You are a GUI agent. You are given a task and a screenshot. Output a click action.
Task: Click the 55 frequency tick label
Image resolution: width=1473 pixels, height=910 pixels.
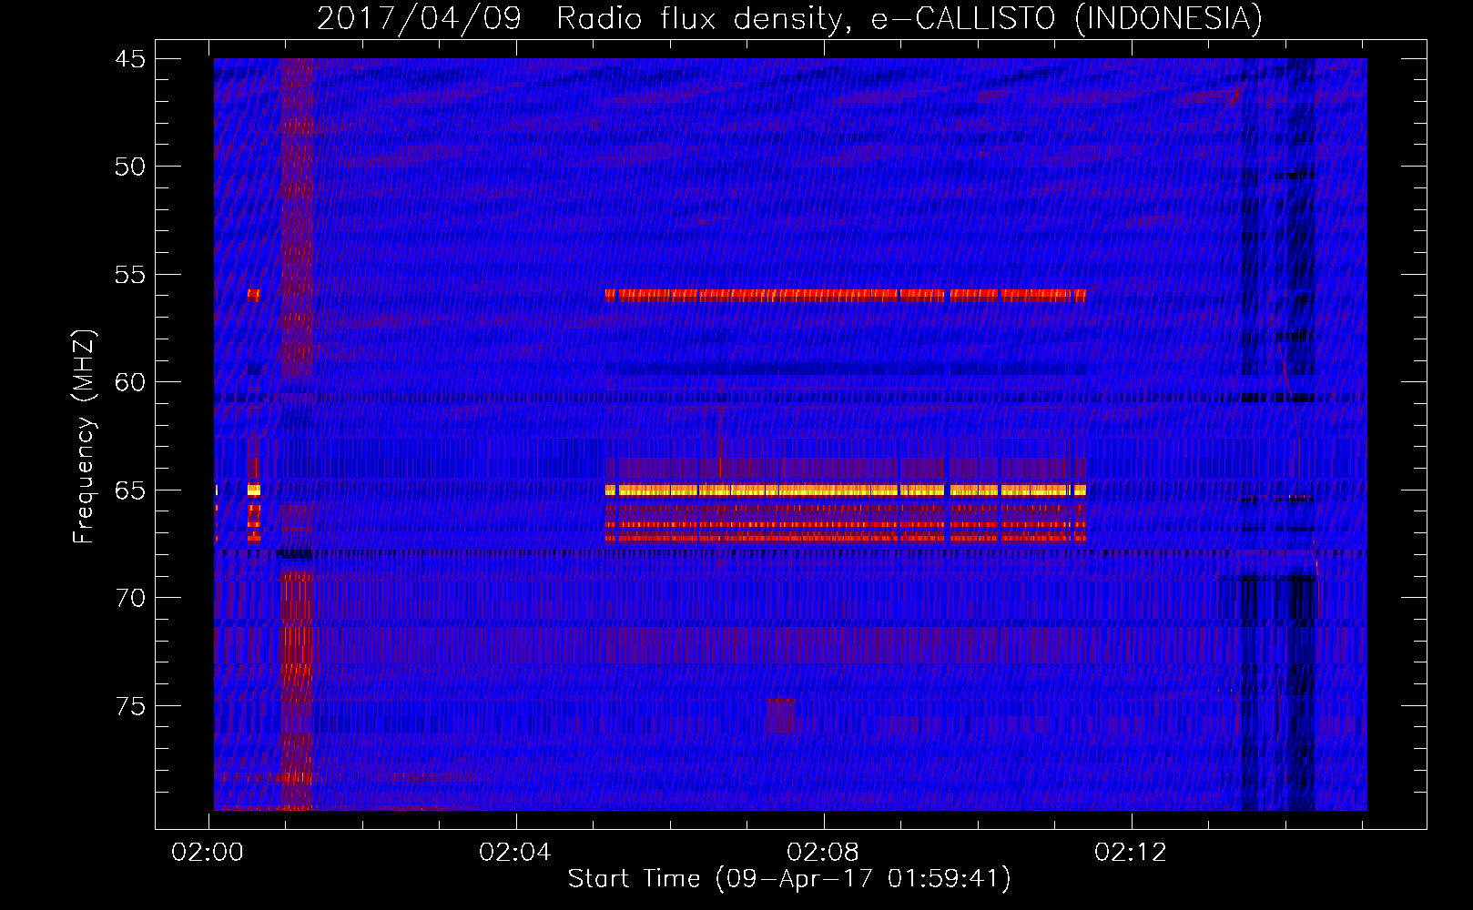[x=130, y=275]
